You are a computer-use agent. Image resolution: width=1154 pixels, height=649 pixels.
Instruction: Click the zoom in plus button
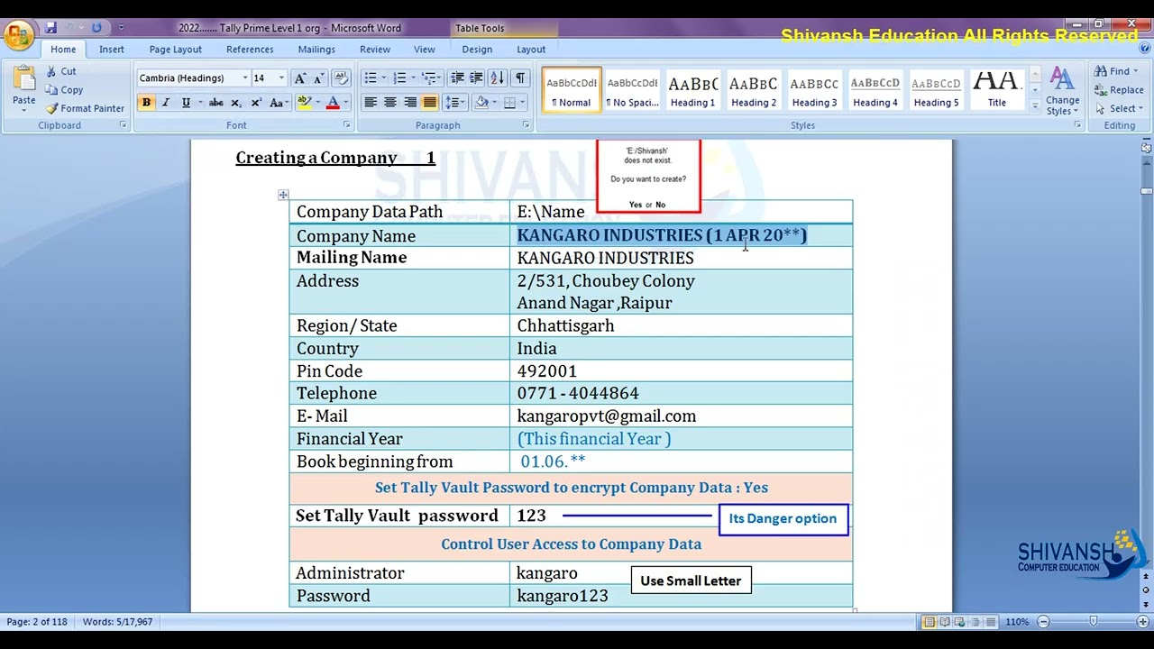pos(1141,622)
